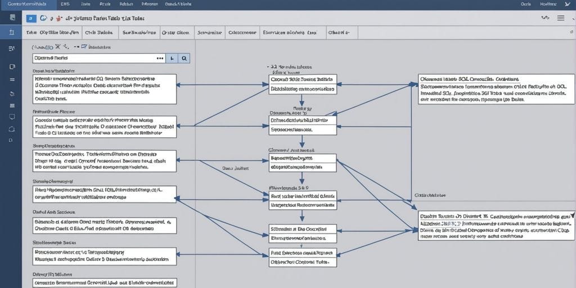Screen dimensions: 576x288
Task: Click the blue pencil-box icon above search field
Action: click(x=84, y=47)
